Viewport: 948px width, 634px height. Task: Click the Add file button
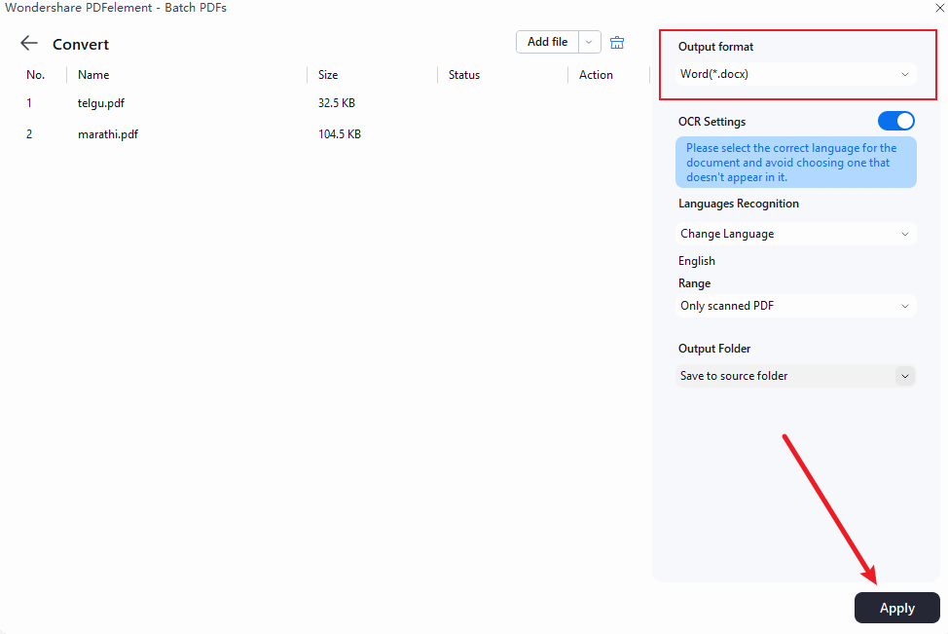[x=547, y=42]
